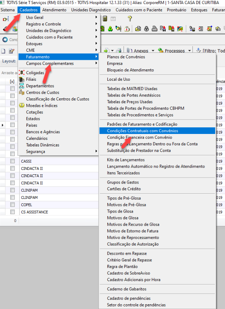This screenshot has height=309, width=225.
Task: Open the Sistema menu
Action: click(7, 10)
